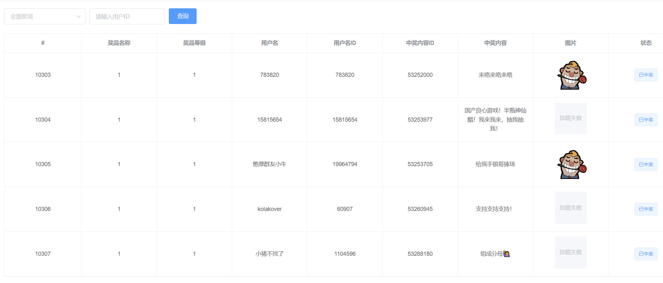Viewport: 663px width, 283px height.
Task: Click the # column header
Action: click(43, 43)
